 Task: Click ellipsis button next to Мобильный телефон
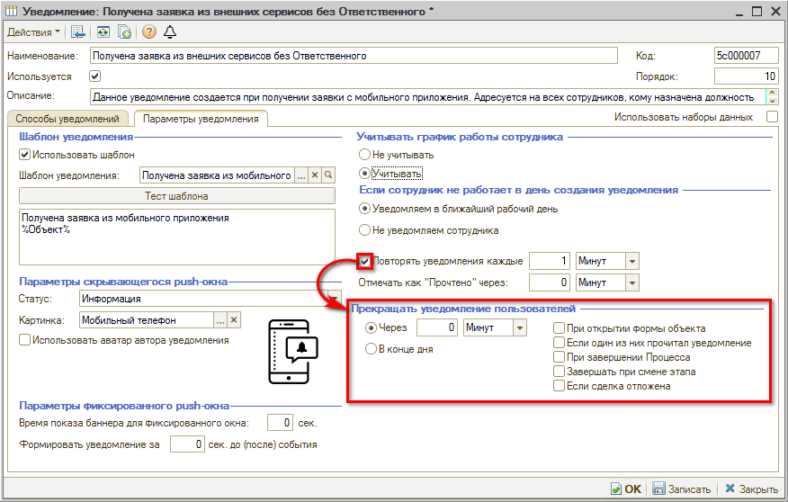[219, 319]
